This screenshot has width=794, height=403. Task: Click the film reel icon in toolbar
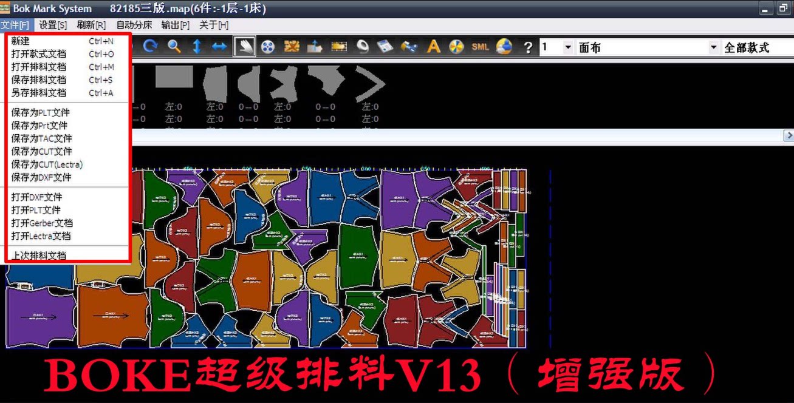[268, 47]
